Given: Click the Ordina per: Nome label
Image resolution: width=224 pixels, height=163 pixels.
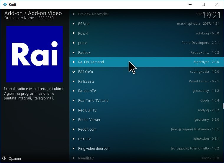Looking at the screenshot, I should [x=19, y=18].
